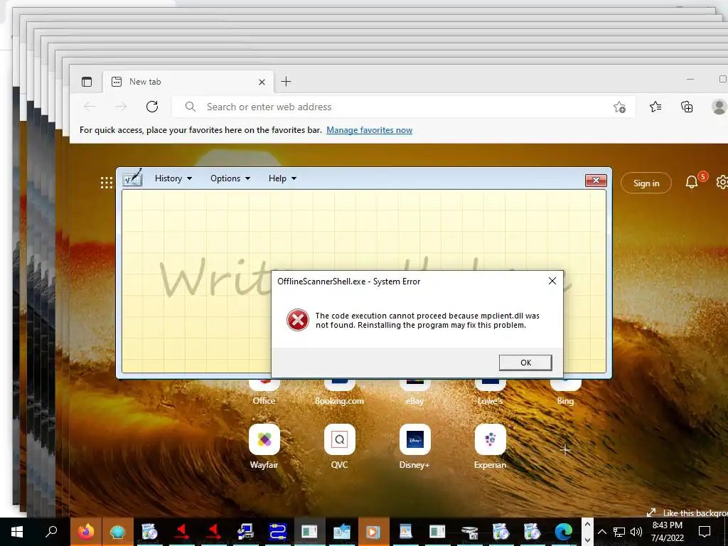The height and width of the screenshot is (546, 728).
Task: Open Edge profile avatar
Action: coord(719,107)
